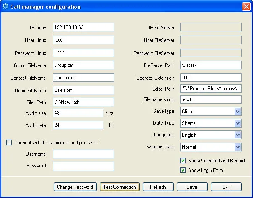Open the Date Type dropdown
This screenshot has height=198, width=253.
(x=237, y=123)
